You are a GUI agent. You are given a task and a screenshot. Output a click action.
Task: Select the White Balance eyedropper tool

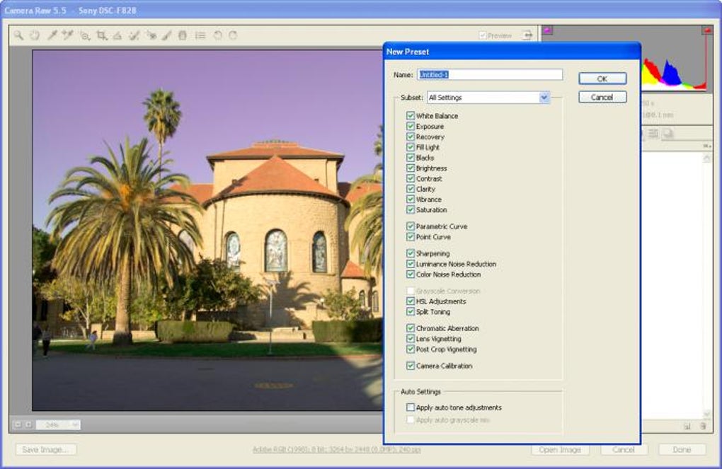coord(52,35)
